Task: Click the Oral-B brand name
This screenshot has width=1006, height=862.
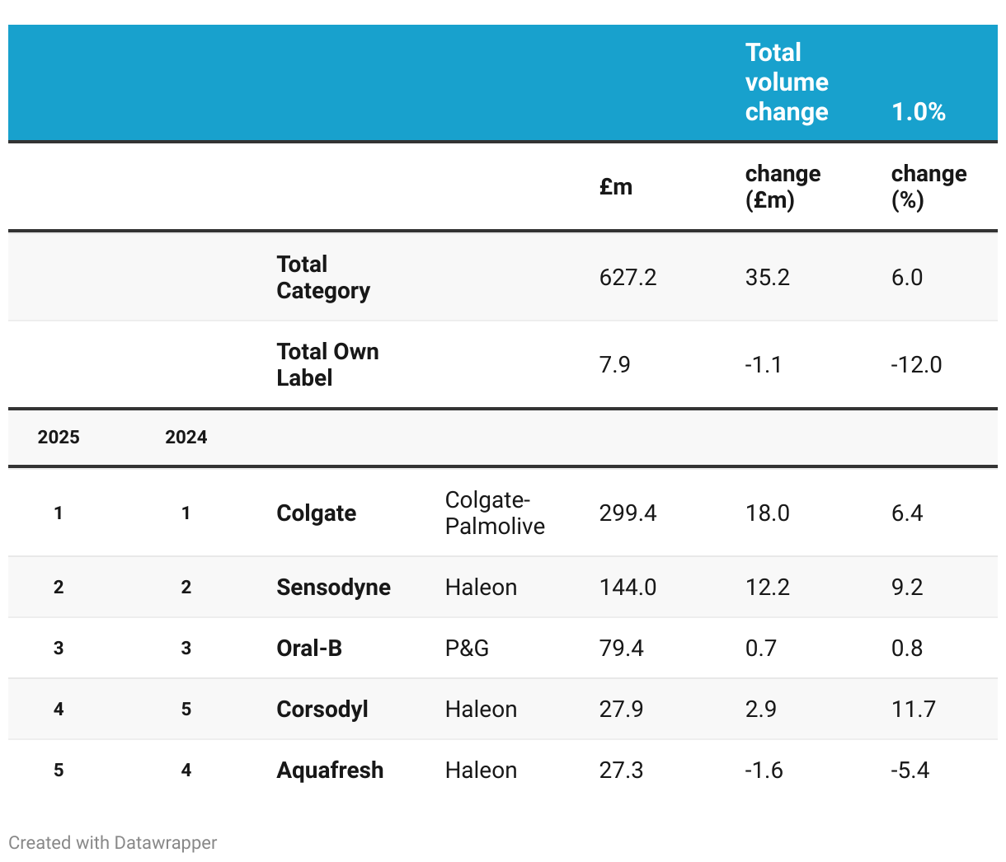Action: 309,648
